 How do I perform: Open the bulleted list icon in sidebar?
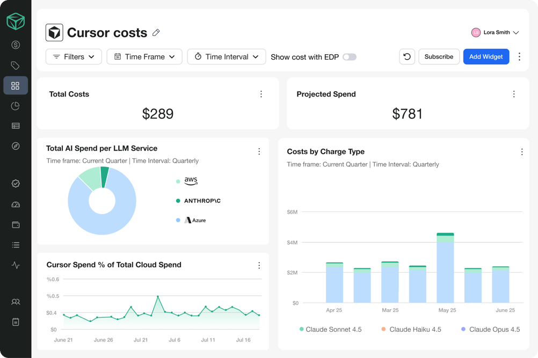click(16, 245)
